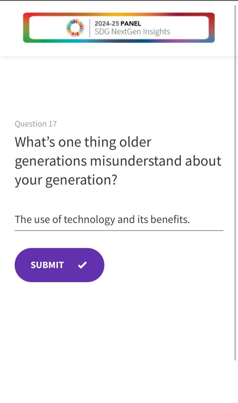238x403 pixels.
Task: Click "your generation?" question line
Action: pos(66,180)
